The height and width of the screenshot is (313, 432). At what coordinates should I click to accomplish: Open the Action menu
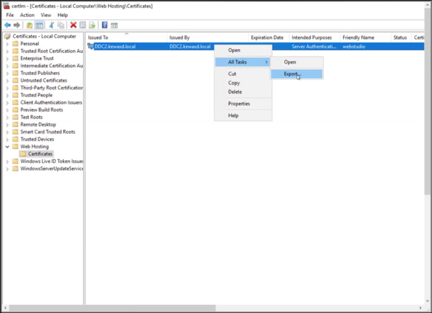click(x=27, y=15)
